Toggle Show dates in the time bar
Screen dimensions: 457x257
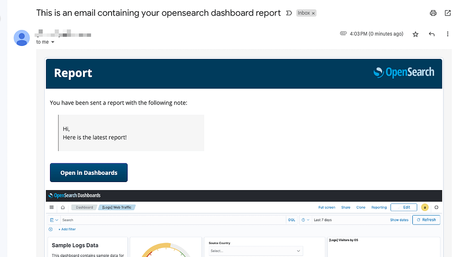pyautogui.click(x=399, y=220)
